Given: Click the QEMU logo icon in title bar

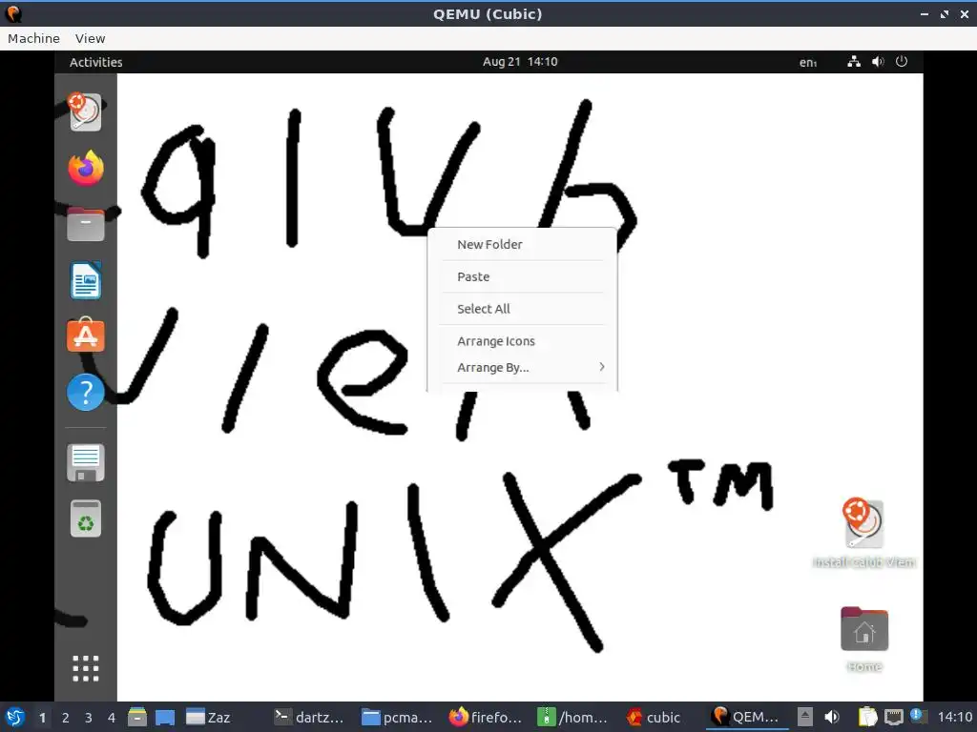Looking at the screenshot, I should 13,13.
